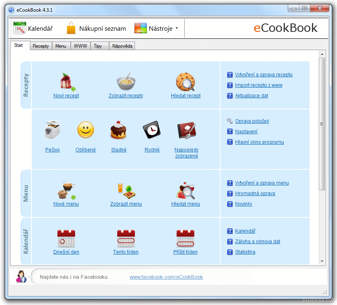Click the Nový recept text link
Image resolution: width=337 pixels, height=305 pixels.
pos(66,96)
